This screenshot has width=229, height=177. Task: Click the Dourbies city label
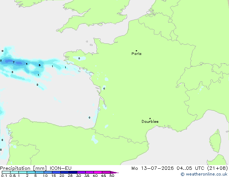[x=150, y=121]
